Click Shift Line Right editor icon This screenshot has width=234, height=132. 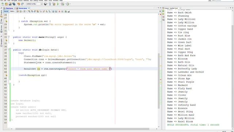56,11
